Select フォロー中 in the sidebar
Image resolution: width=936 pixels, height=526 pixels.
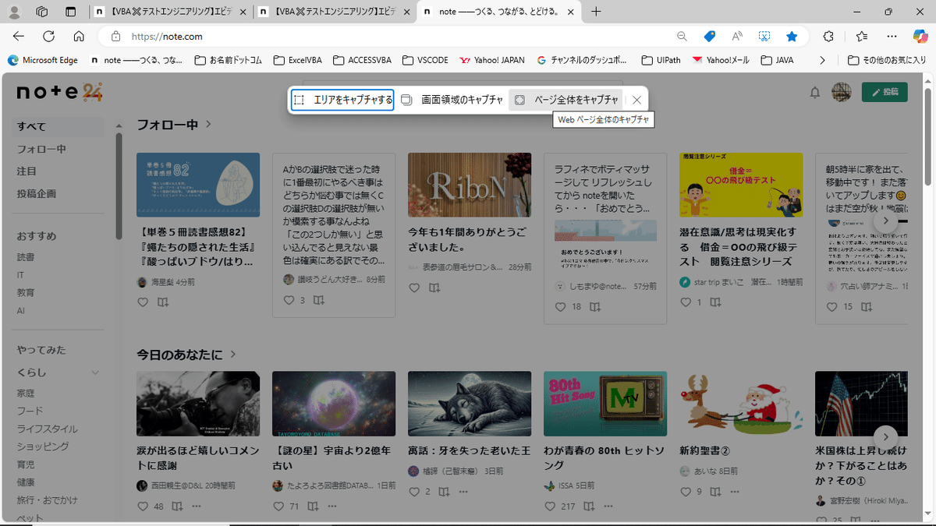coord(42,149)
